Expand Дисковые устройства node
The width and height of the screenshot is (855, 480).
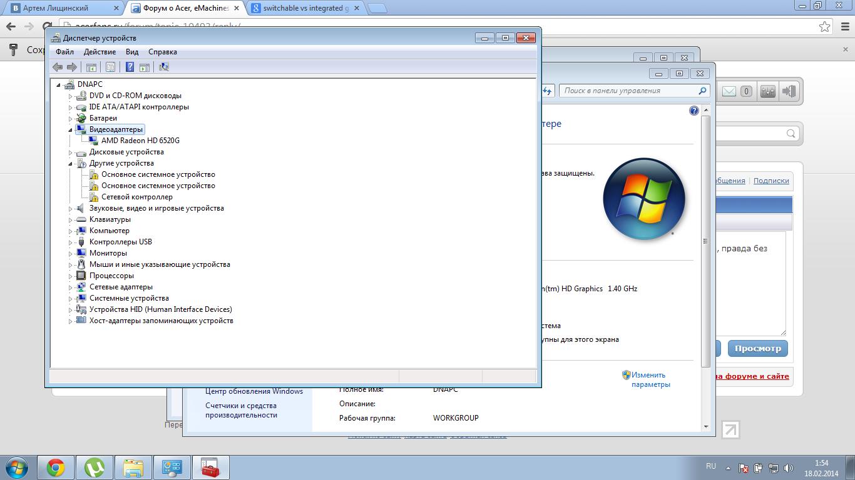tap(71, 152)
